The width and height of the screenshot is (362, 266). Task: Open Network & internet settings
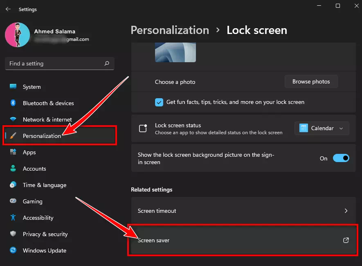click(x=60, y=119)
